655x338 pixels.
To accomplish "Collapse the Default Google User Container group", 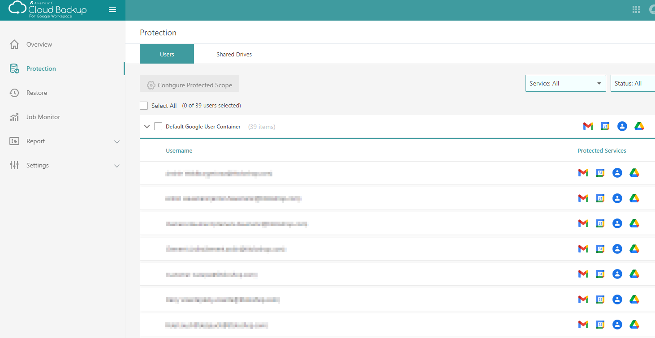I will tap(147, 127).
